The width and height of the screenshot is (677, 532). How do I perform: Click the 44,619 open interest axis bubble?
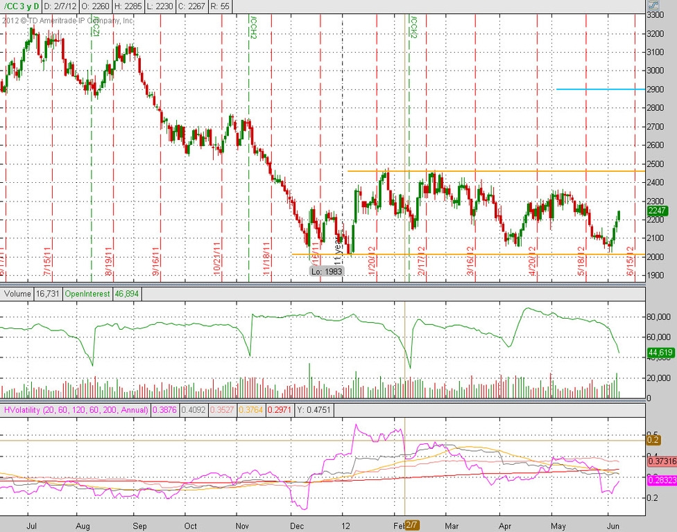pyautogui.click(x=660, y=352)
